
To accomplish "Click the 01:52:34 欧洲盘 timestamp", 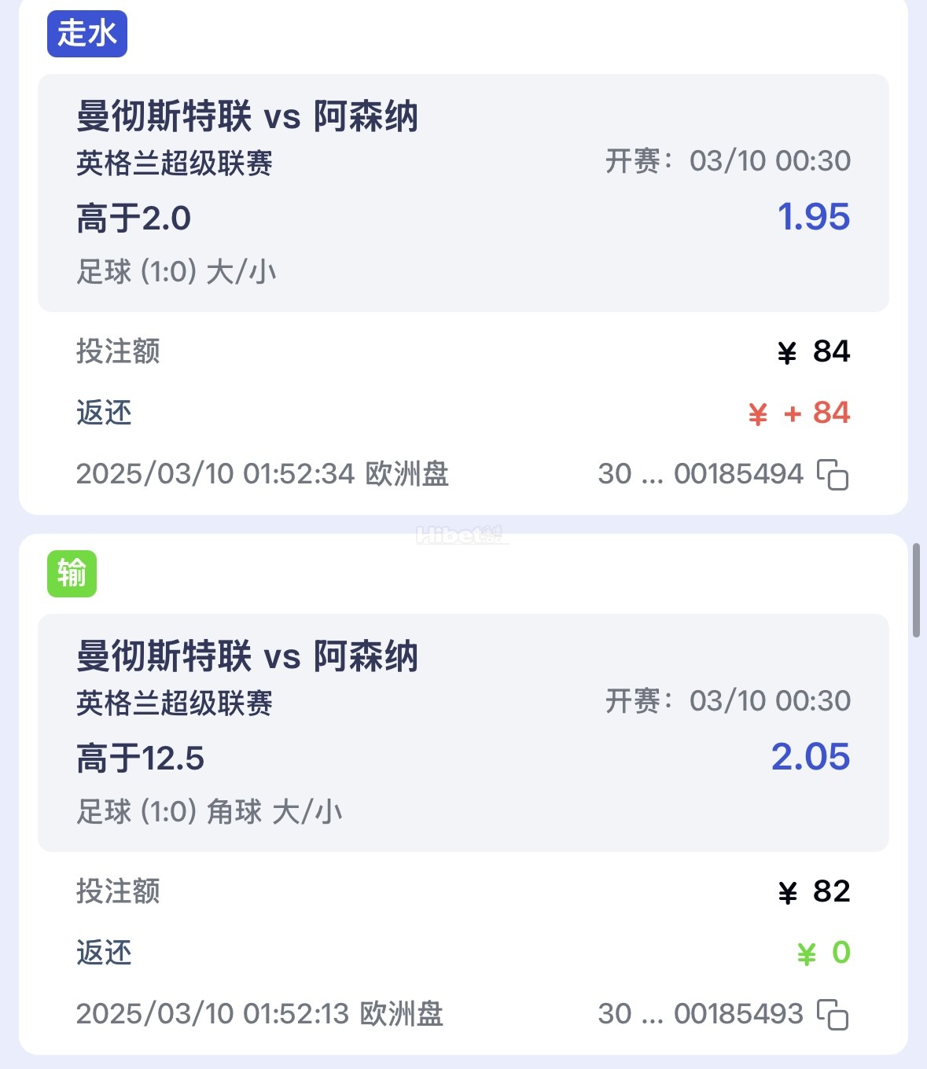I will point(262,474).
